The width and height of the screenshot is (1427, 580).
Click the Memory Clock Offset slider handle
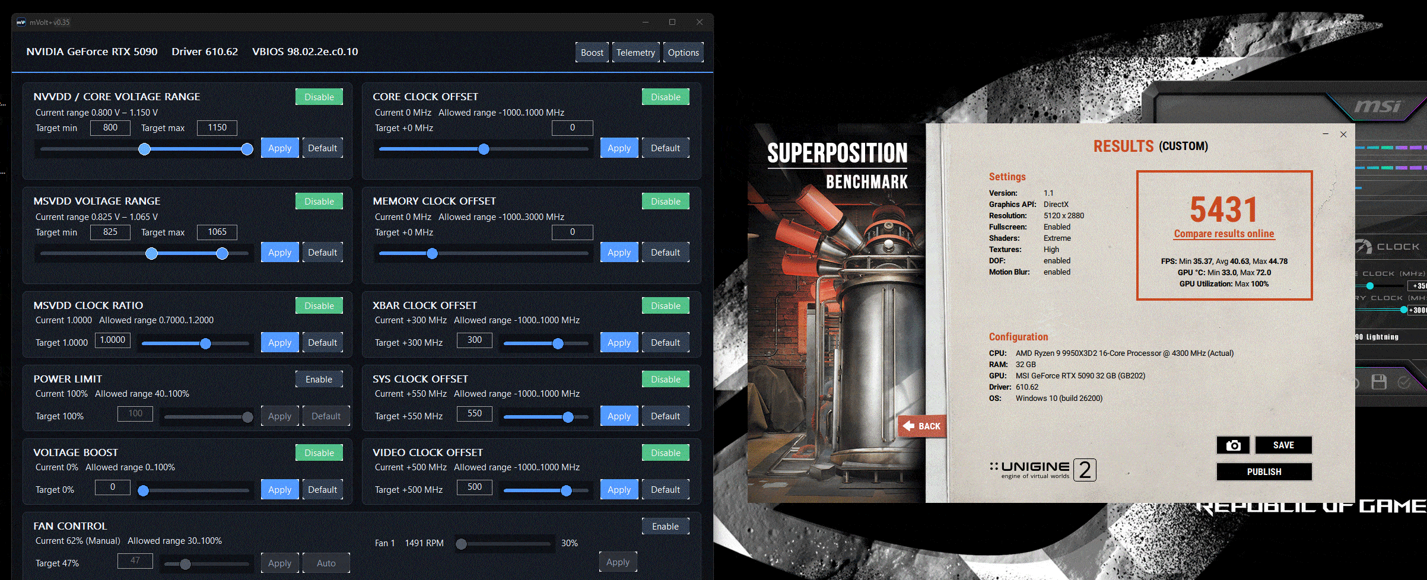point(433,254)
